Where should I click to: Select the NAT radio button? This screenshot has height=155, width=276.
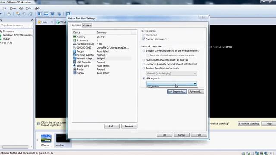coord(144,60)
